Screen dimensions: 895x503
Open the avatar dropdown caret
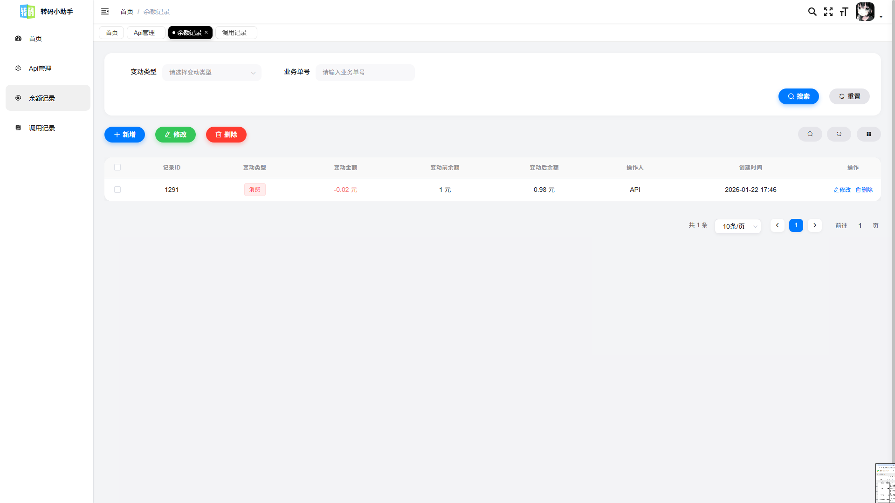[x=881, y=17]
